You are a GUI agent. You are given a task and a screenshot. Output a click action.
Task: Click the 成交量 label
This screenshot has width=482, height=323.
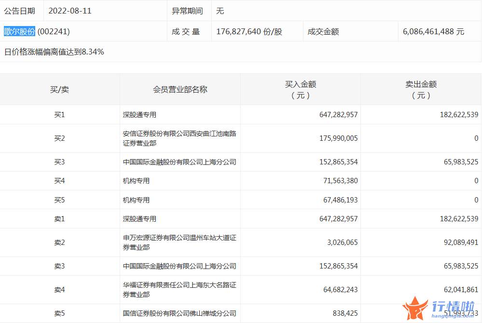(186, 31)
